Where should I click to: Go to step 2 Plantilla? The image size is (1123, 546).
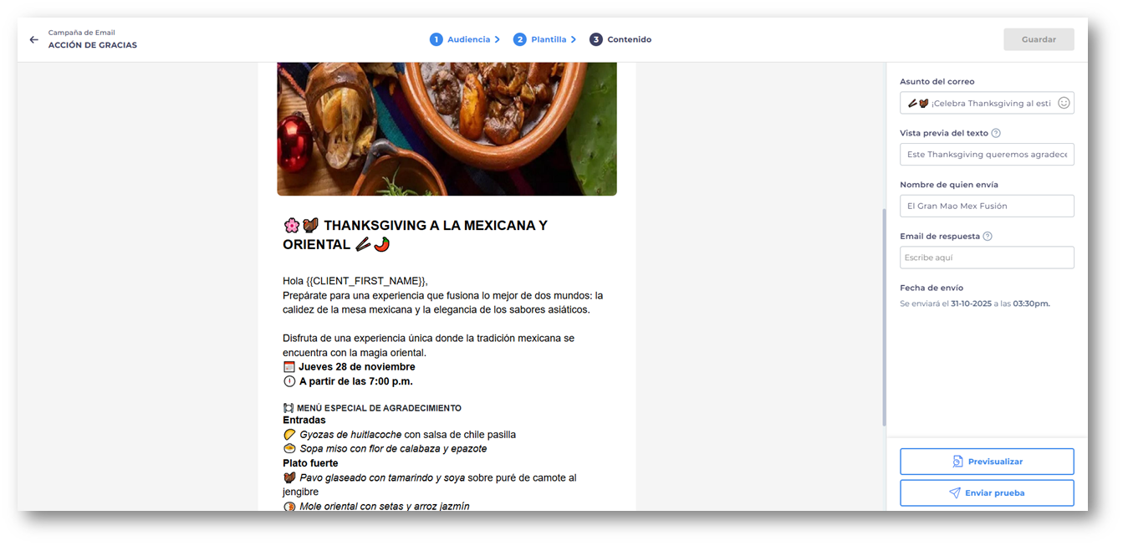click(545, 39)
